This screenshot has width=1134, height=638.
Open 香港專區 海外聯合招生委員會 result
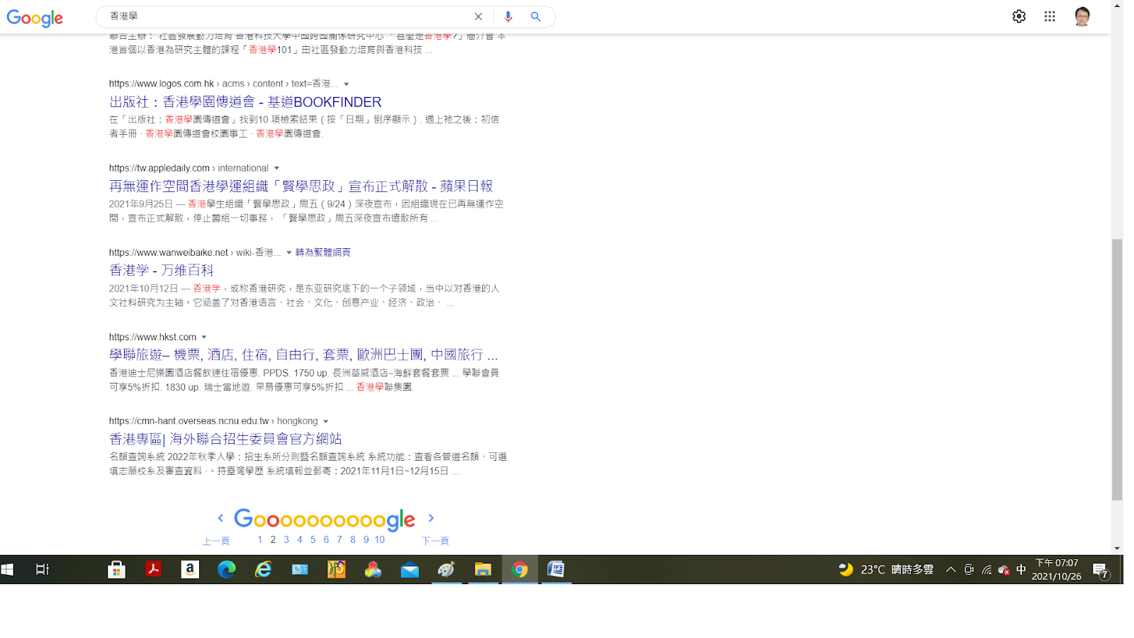[225, 440]
